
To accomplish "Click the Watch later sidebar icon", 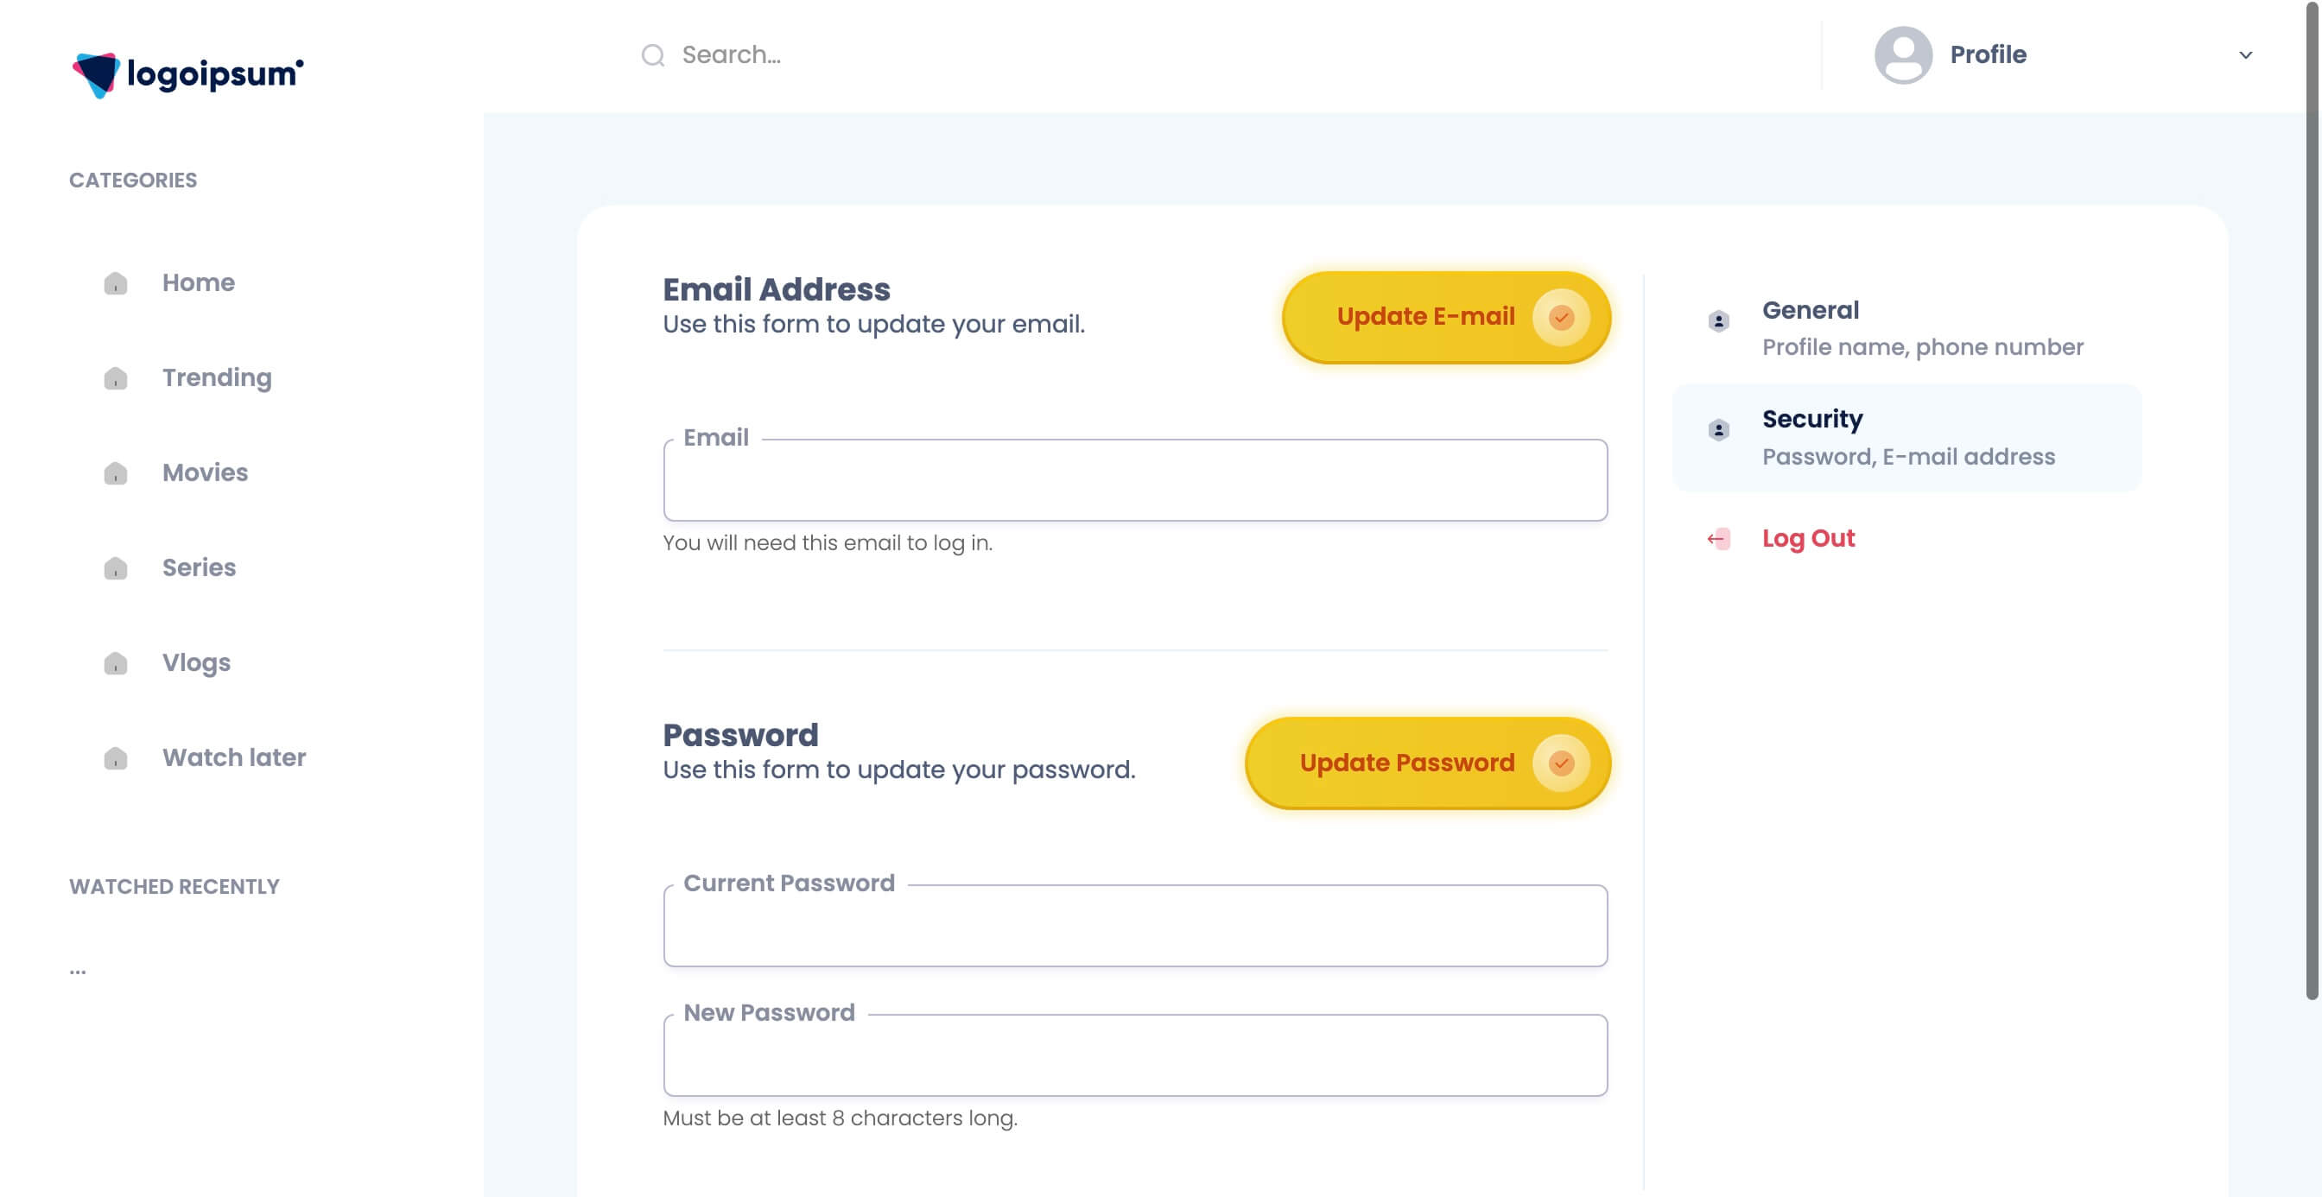I will (116, 758).
